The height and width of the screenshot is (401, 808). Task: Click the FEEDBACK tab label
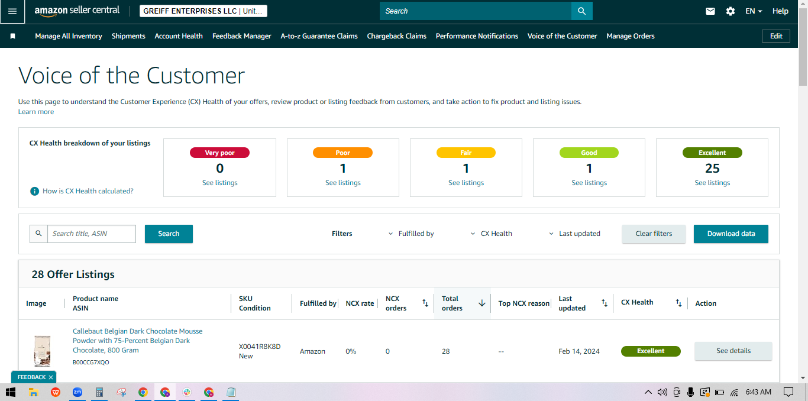(x=31, y=377)
